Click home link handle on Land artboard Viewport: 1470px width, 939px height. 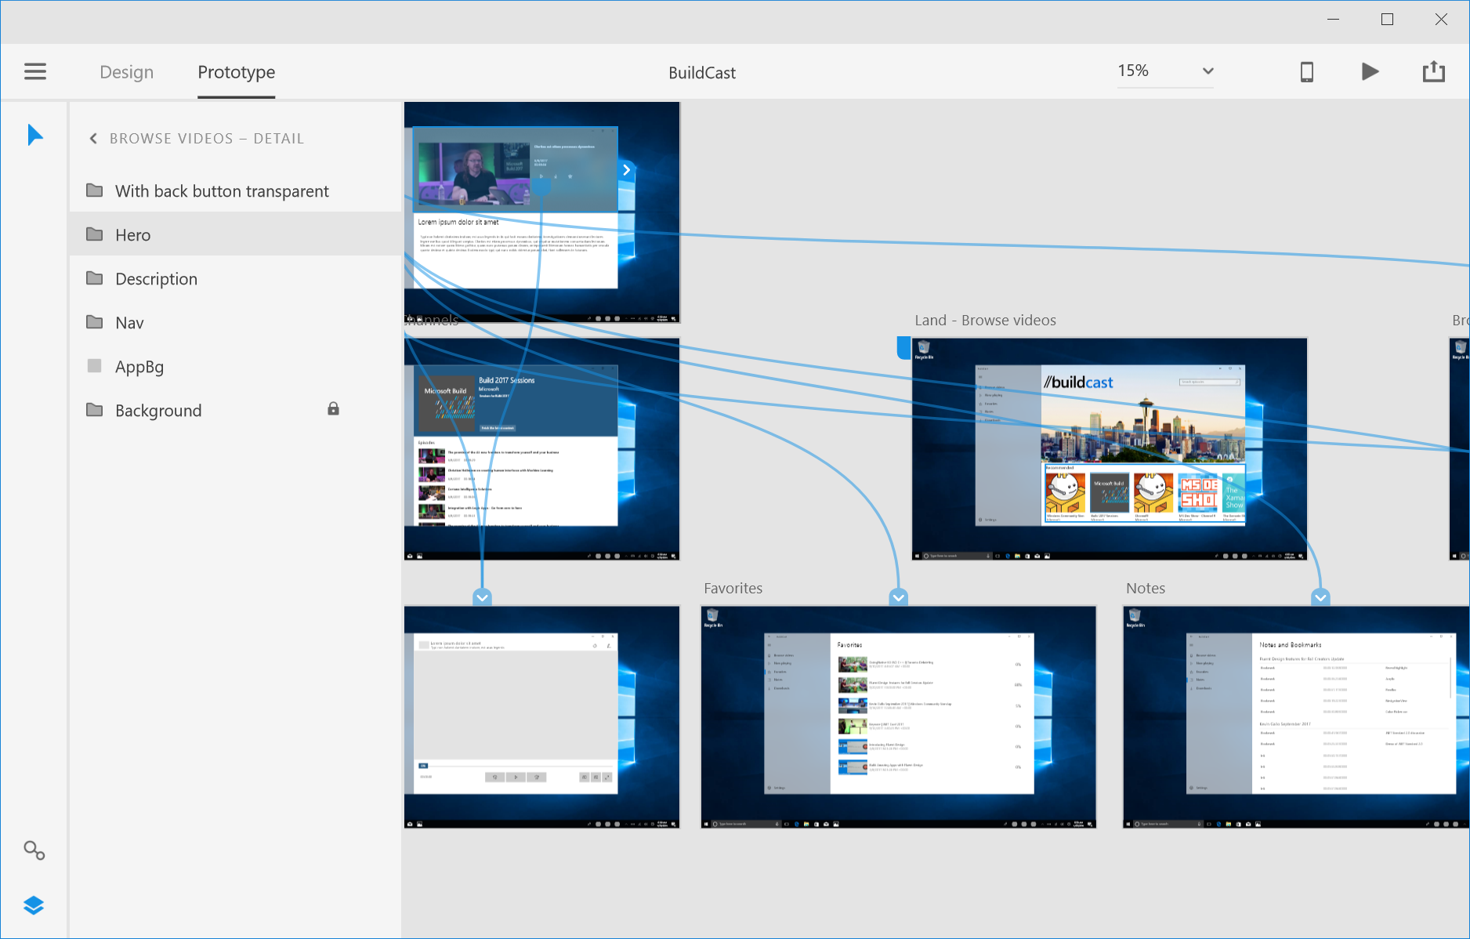coord(903,347)
